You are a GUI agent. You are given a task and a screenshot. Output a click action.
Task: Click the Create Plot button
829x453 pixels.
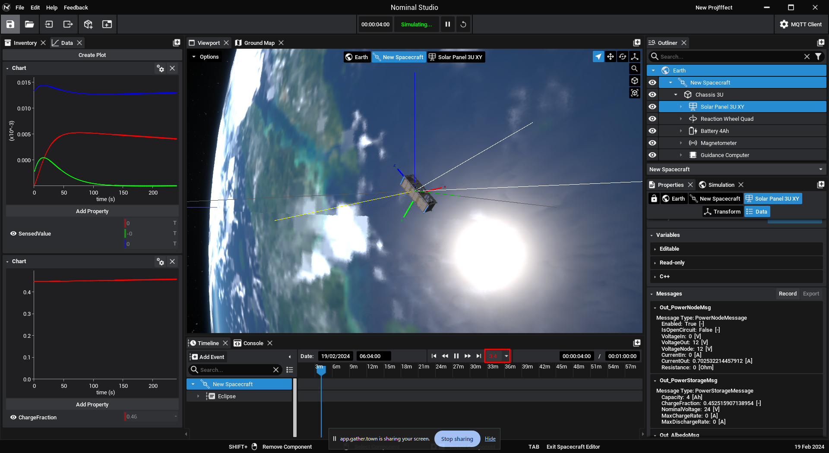click(92, 55)
